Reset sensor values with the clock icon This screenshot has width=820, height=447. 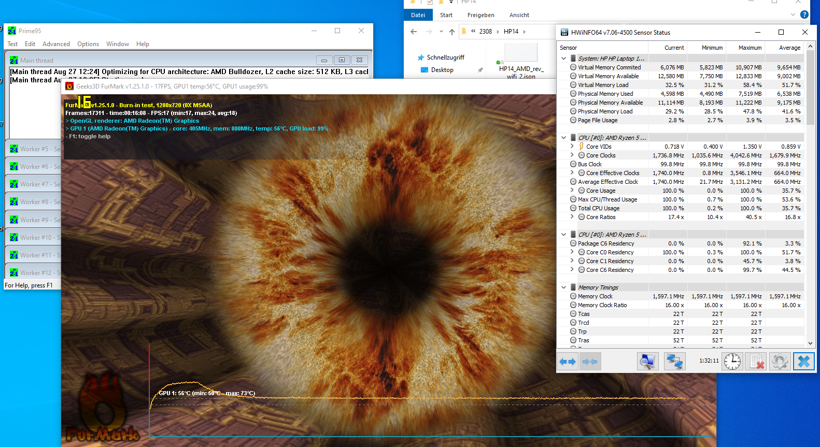[x=732, y=362]
